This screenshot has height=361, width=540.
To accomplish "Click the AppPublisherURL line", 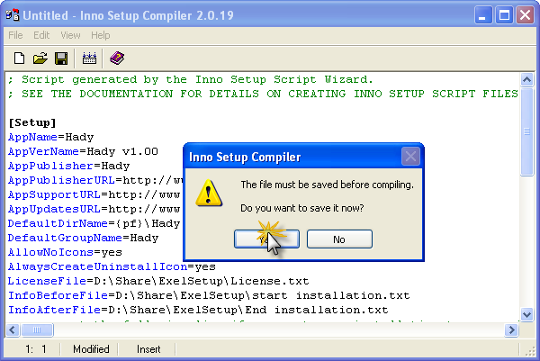I will pyautogui.click(x=95, y=181).
